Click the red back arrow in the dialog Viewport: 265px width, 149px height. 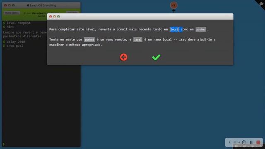(x=123, y=57)
